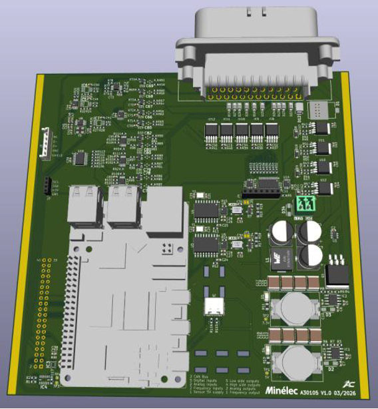Select the black four-pin header J7

(x=47, y=186)
